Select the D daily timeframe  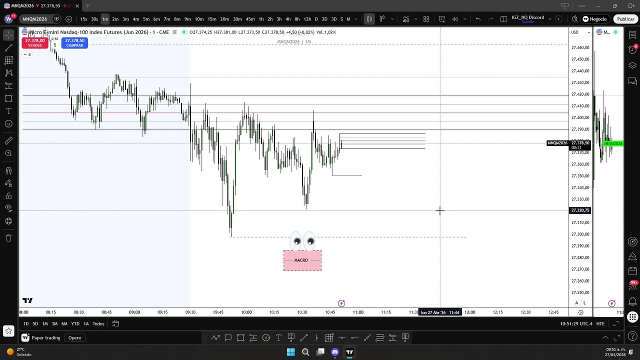316,19
